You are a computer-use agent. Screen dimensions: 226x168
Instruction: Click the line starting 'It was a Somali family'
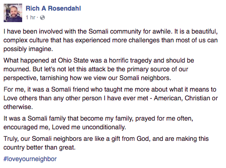98,118
